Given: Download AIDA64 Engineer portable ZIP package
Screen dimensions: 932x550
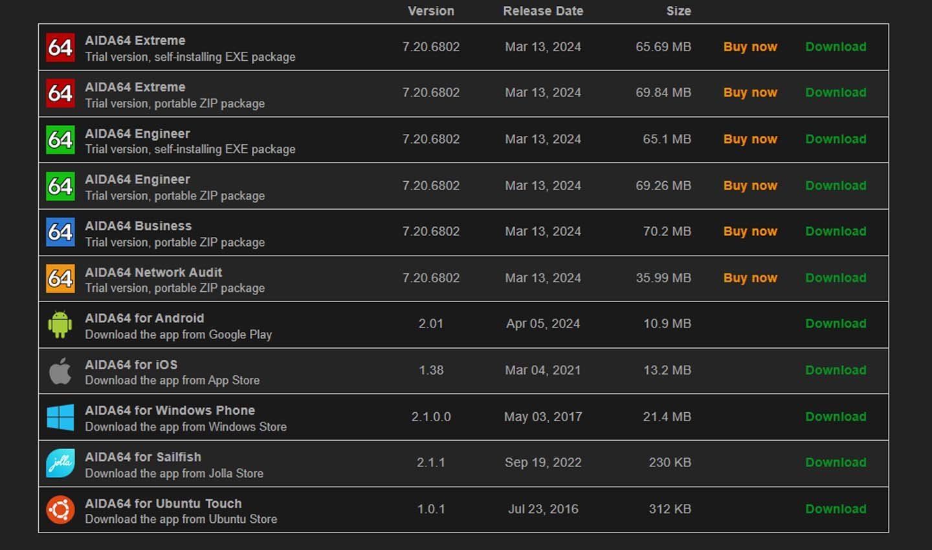Looking at the screenshot, I should [836, 186].
